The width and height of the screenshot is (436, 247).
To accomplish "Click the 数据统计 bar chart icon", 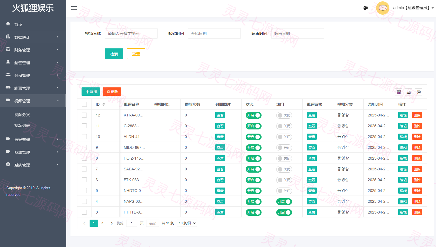I will pos(8,37).
